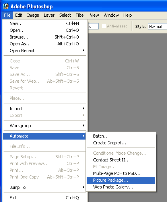Screen dimensions: 167x202
Task: Select Multi-Page PDF to PSD...
Action: pyautogui.click(x=121, y=173)
